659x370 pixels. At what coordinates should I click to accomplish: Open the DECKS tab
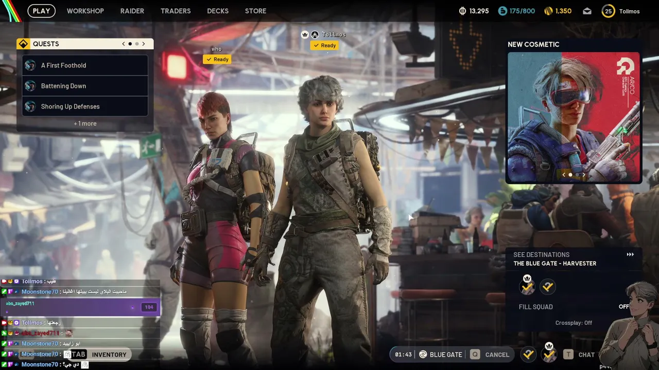pyautogui.click(x=218, y=11)
